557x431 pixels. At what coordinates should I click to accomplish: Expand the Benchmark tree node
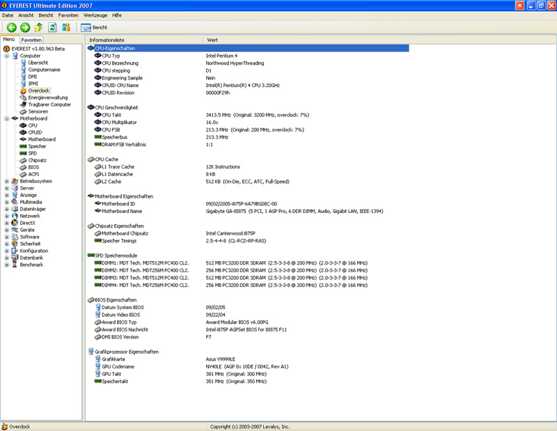pyautogui.click(x=7, y=265)
